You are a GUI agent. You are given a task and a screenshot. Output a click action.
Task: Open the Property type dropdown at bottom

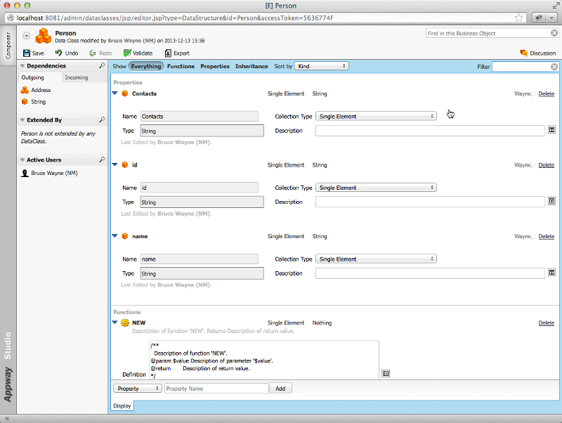138,389
